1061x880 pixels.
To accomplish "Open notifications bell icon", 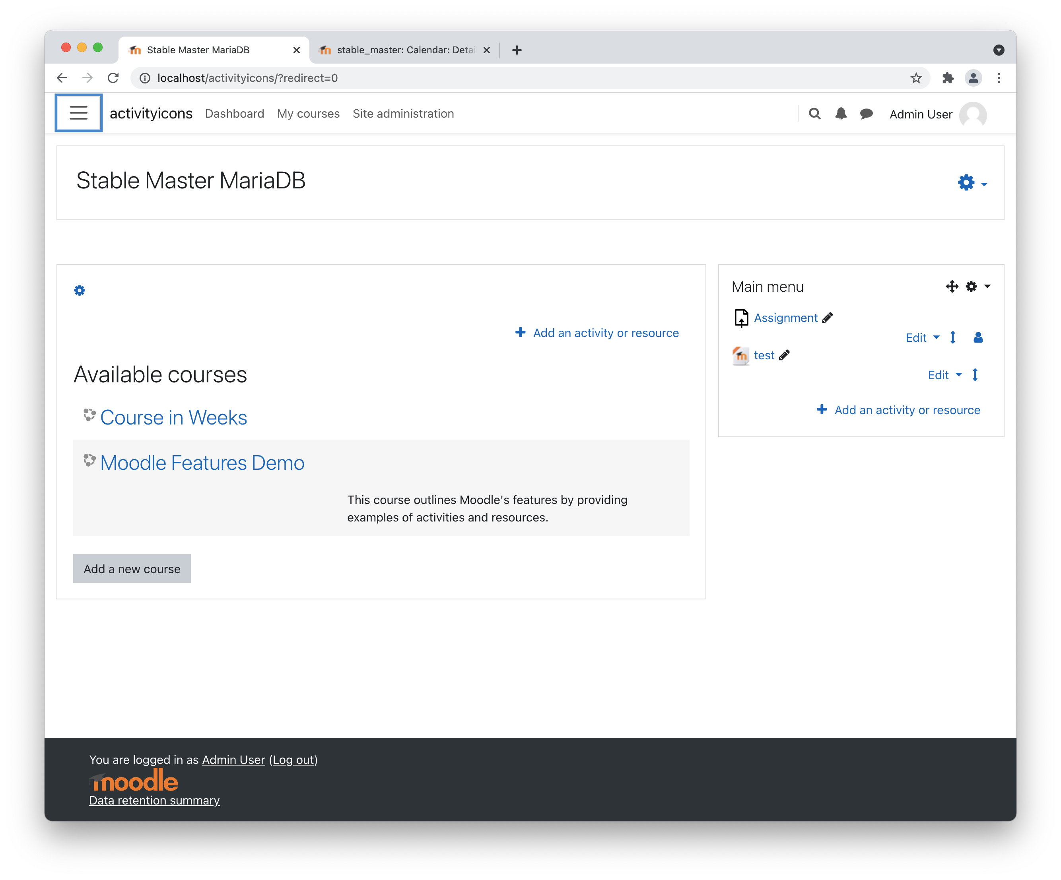I will tap(841, 114).
